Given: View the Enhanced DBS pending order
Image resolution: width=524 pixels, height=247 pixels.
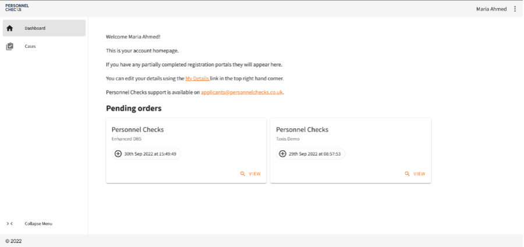Looking at the screenshot, I should [254, 174].
